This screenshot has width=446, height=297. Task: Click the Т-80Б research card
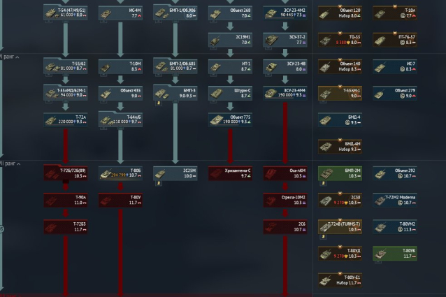coord(120,173)
